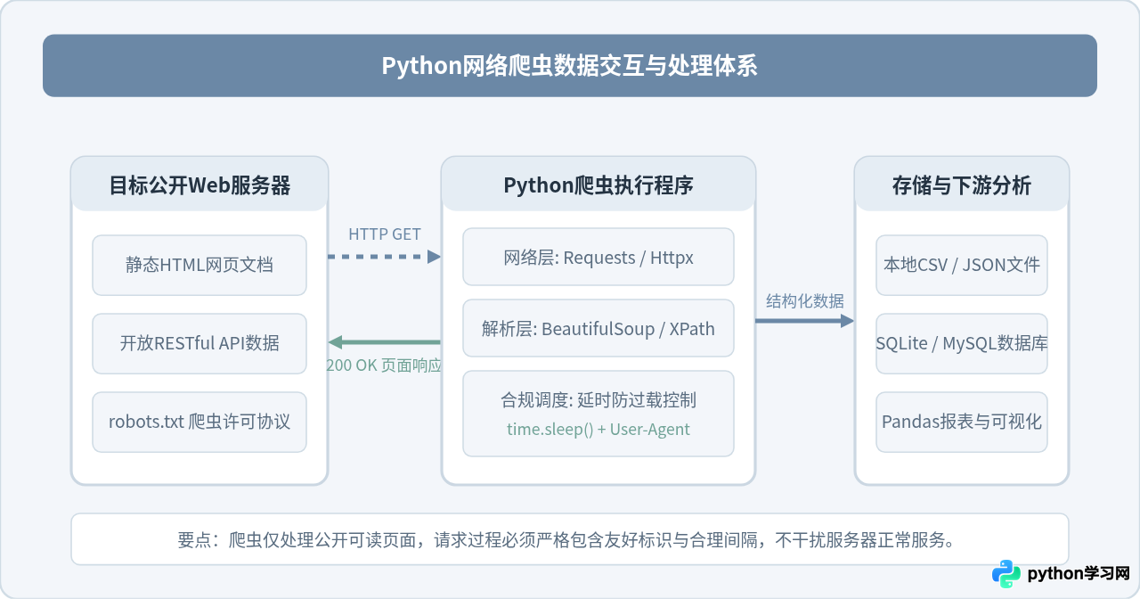
Task: Click the 'python学习网' brand text
Action: [x=1079, y=574]
